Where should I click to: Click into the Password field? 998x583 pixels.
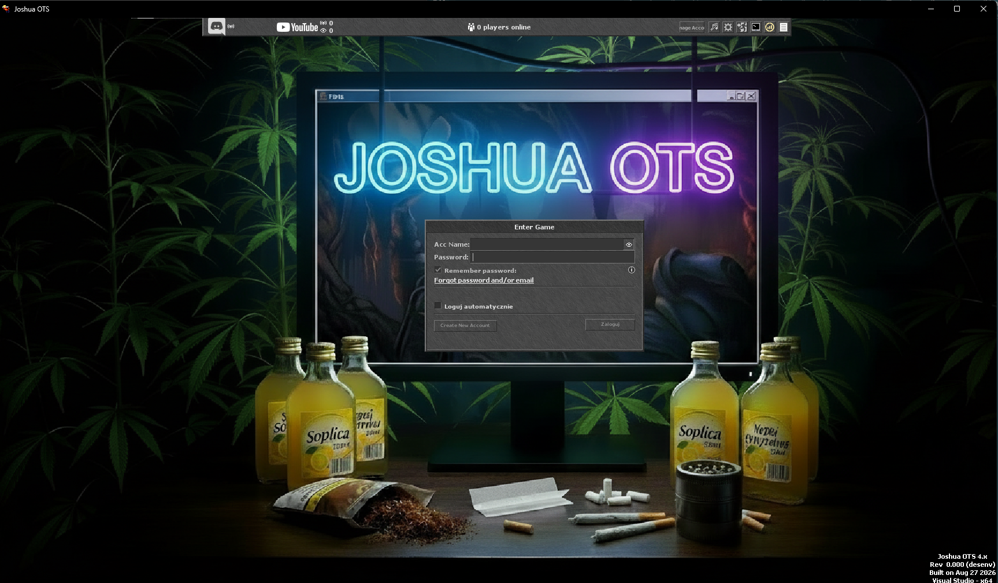coord(552,257)
